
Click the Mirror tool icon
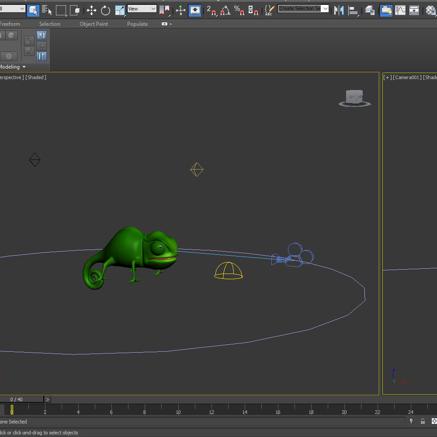[339, 10]
